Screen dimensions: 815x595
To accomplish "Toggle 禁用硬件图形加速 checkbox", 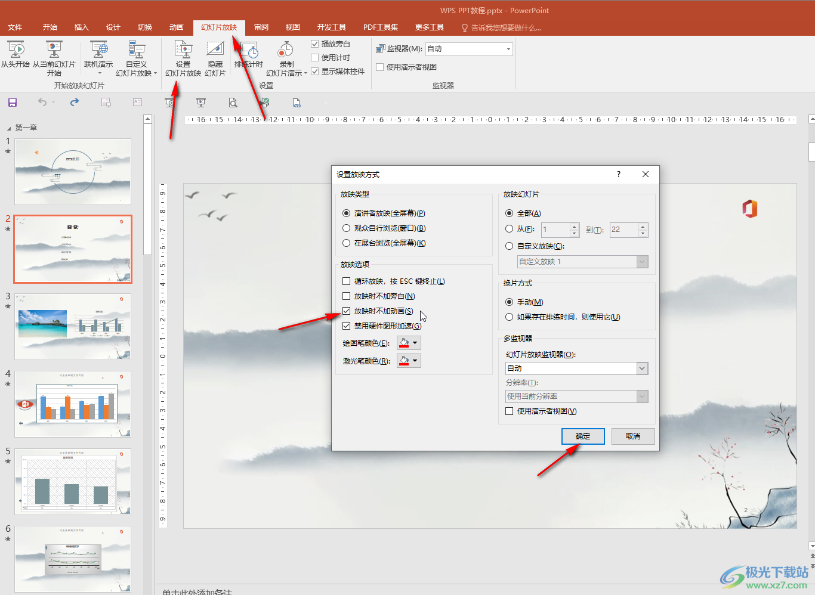I will click(347, 326).
